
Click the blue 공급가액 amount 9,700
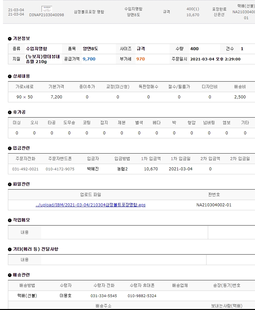(89, 59)
